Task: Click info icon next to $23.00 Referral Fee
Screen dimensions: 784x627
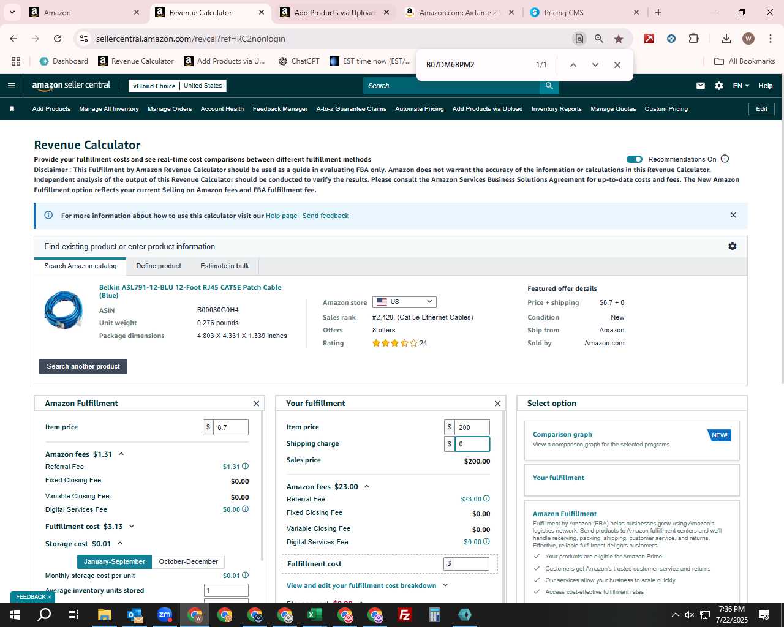Action: [486, 498]
